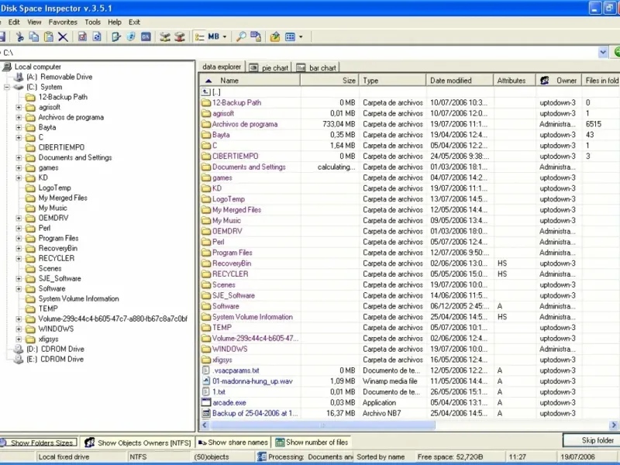Image resolution: width=620 pixels, height=465 pixels.
Task: Click the scissors Cut icon in toolbar
Action: [20, 36]
